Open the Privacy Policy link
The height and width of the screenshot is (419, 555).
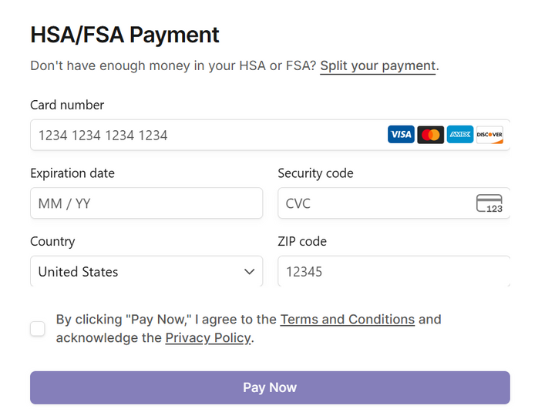tap(207, 338)
